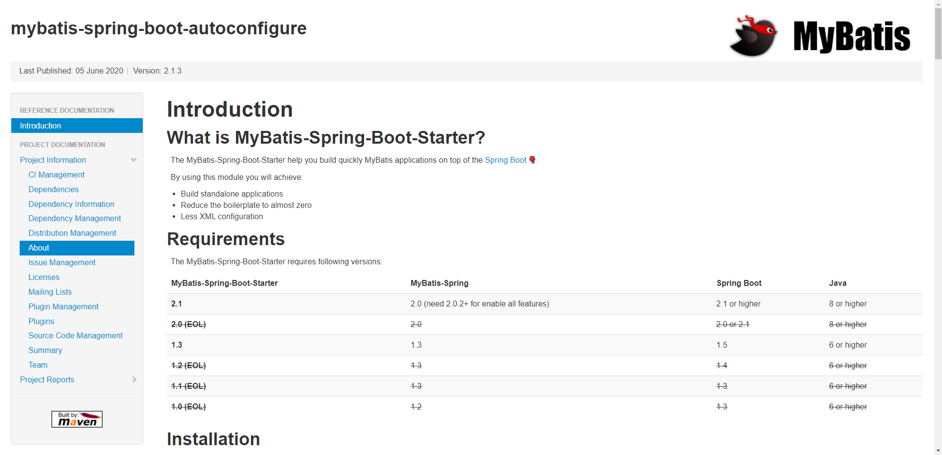The height and width of the screenshot is (455, 942).
Task: Go to CI Management page
Action: click(56, 175)
